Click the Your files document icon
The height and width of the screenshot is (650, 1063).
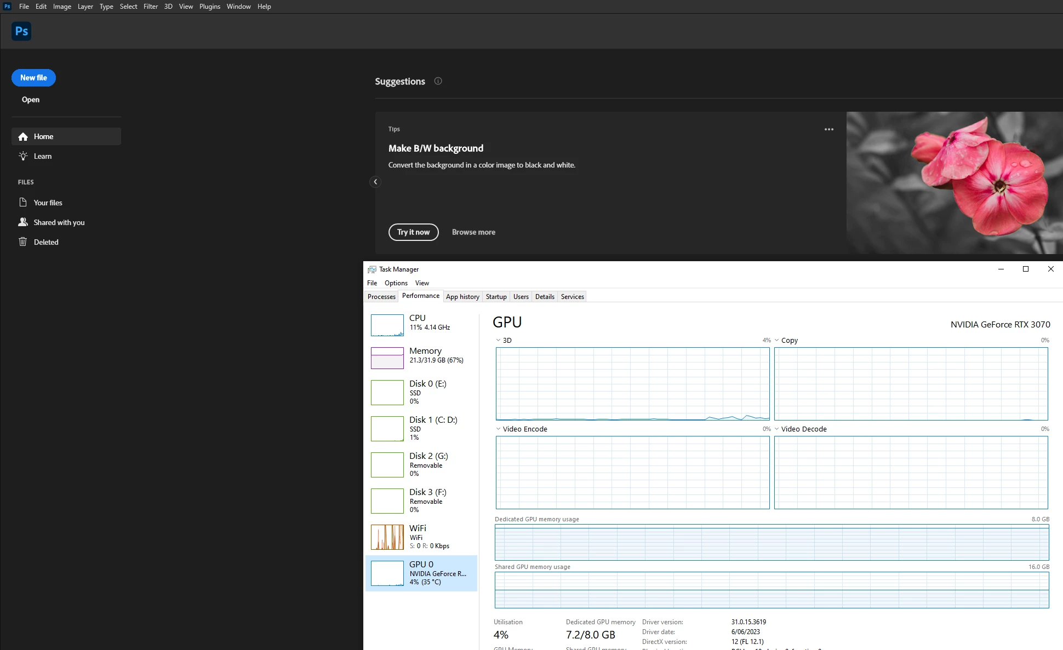tap(23, 203)
